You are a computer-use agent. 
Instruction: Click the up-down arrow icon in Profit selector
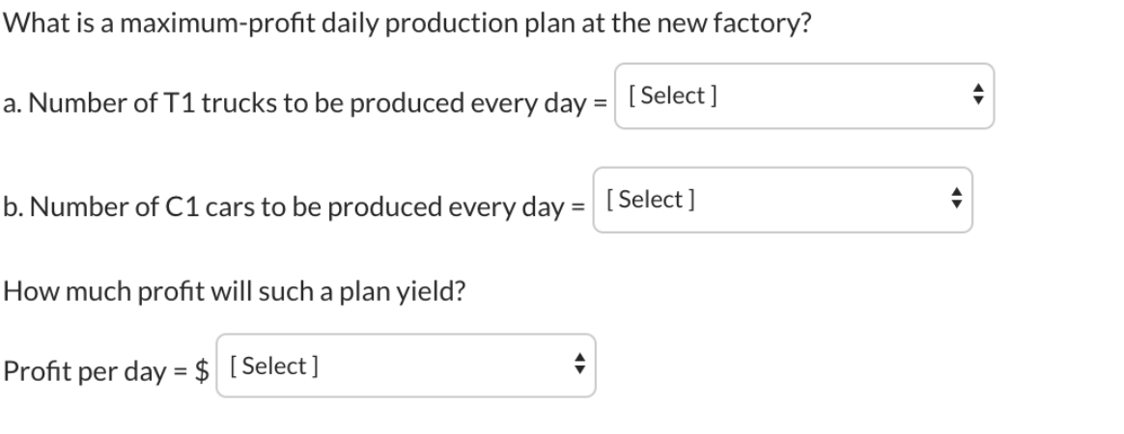point(579,366)
